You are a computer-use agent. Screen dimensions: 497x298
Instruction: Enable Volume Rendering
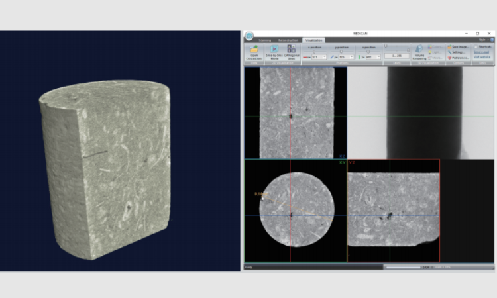tap(419, 50)
